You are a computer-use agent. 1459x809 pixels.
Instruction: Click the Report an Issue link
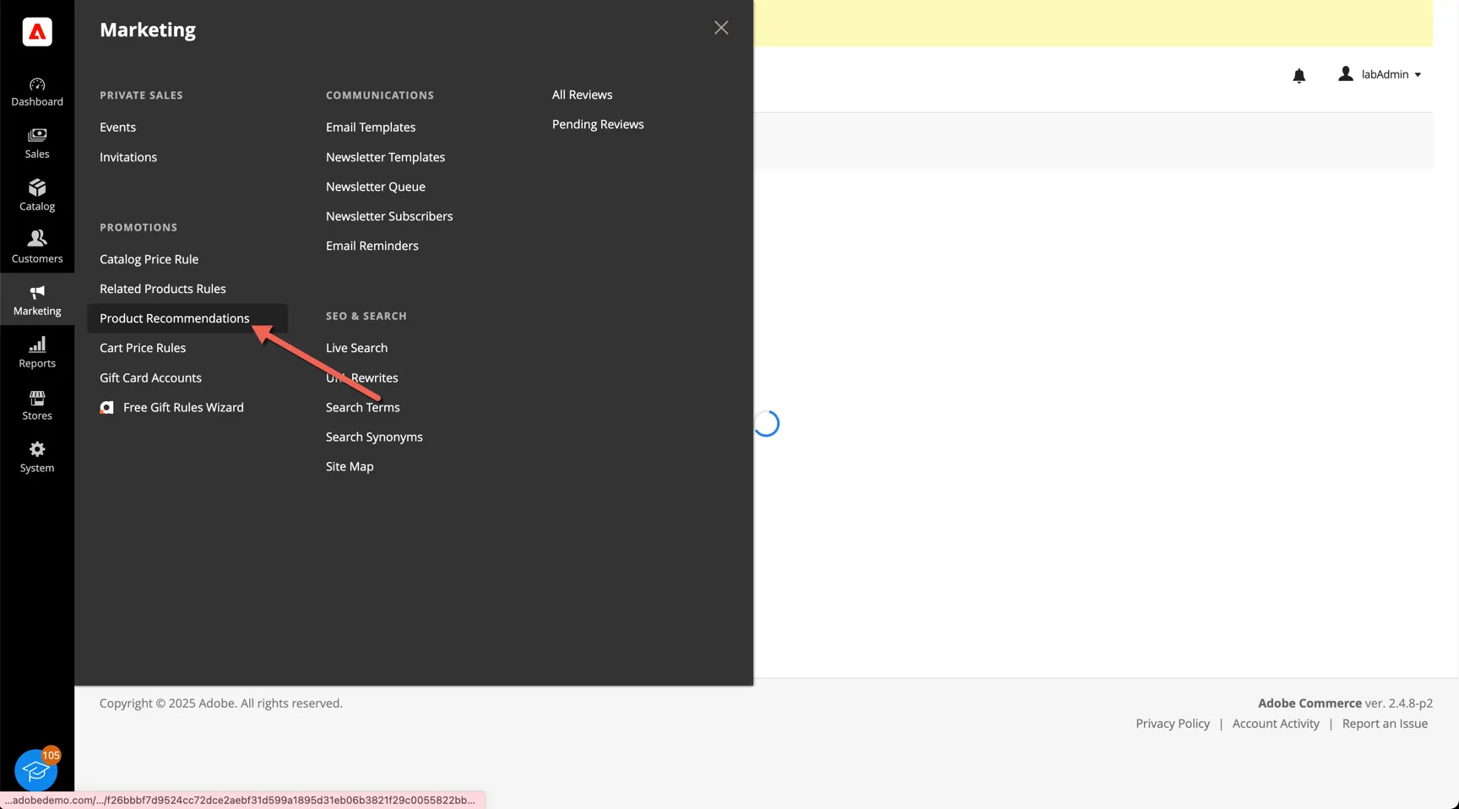[1385, 724]
